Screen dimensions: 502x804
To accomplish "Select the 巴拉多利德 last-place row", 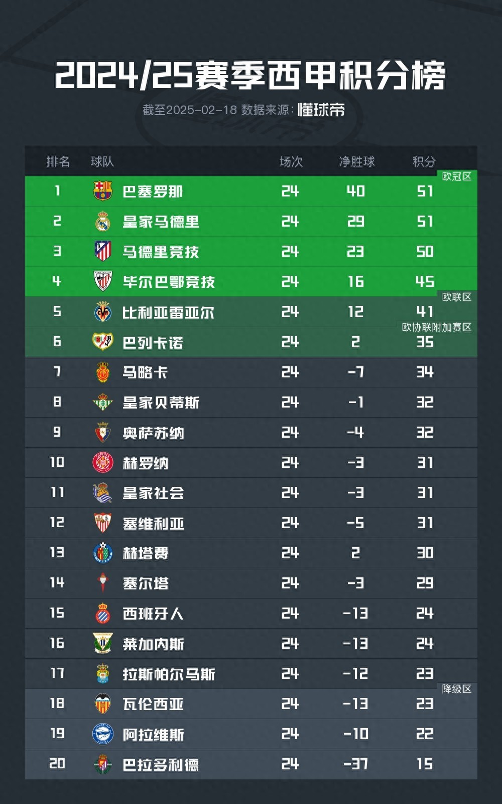I will click(x=251, y=764).
